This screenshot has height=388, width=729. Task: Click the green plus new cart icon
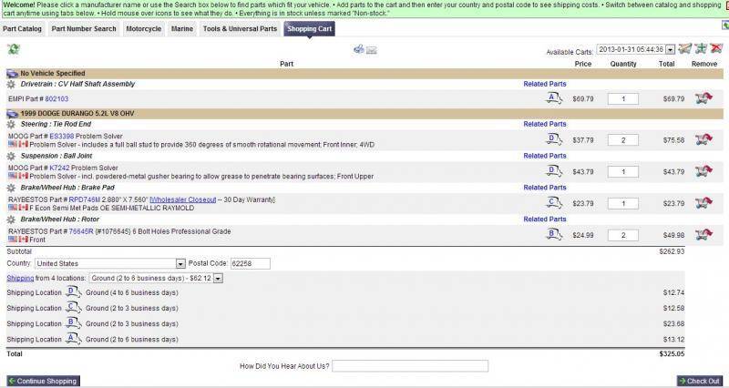pyautogui.click(x=701, y=48)
